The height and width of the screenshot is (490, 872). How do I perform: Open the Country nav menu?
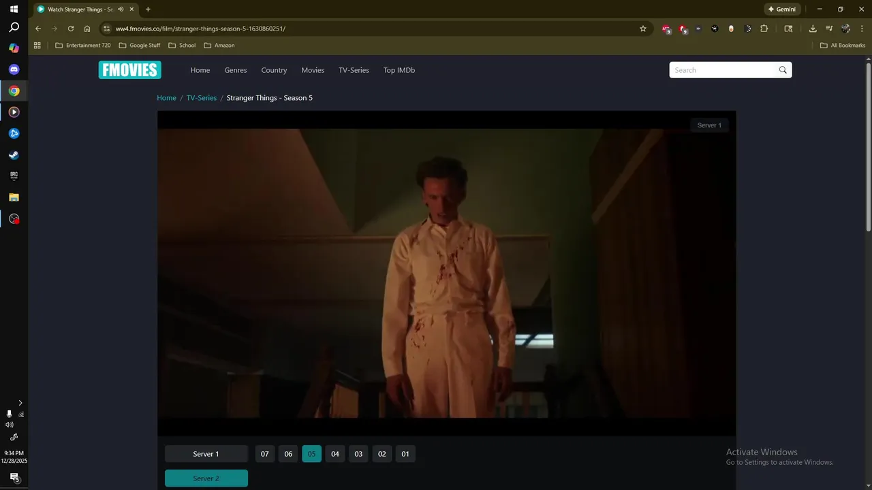274,70
